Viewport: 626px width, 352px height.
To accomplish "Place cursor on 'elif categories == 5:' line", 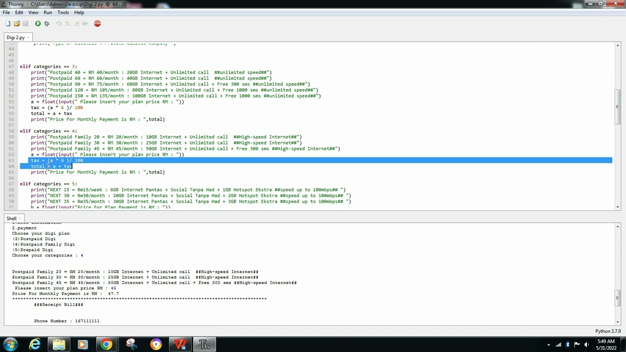I will [x=48, y=184].
